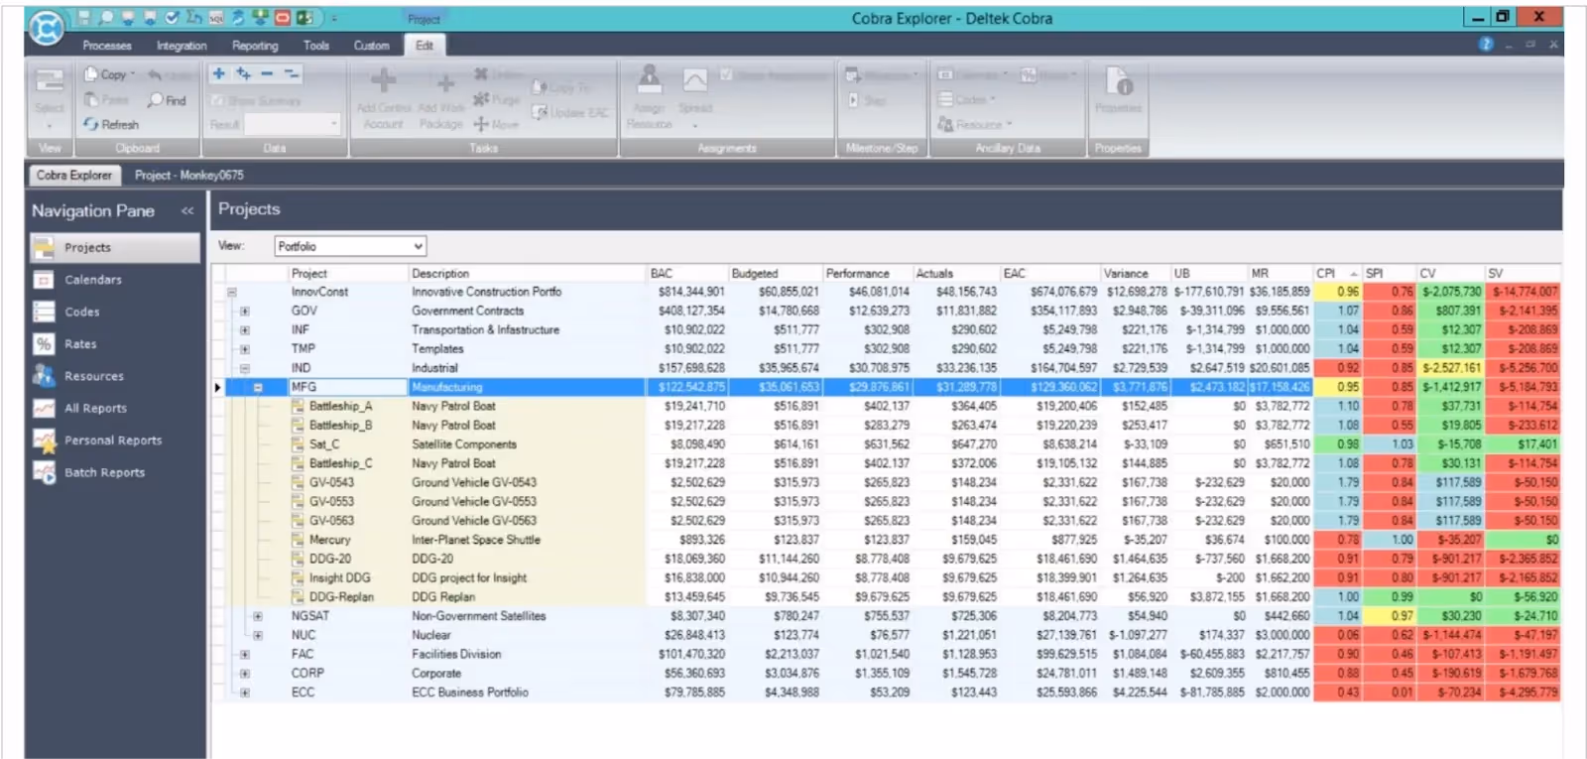Expand the FAC portfolio node
Viewport: 1587px width, 759px height.
click(244, 654)
